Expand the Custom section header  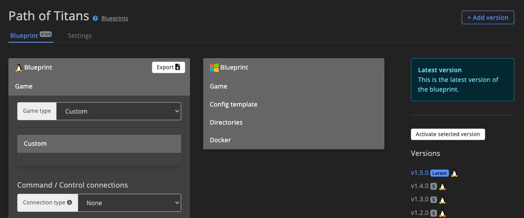[99, 144]
